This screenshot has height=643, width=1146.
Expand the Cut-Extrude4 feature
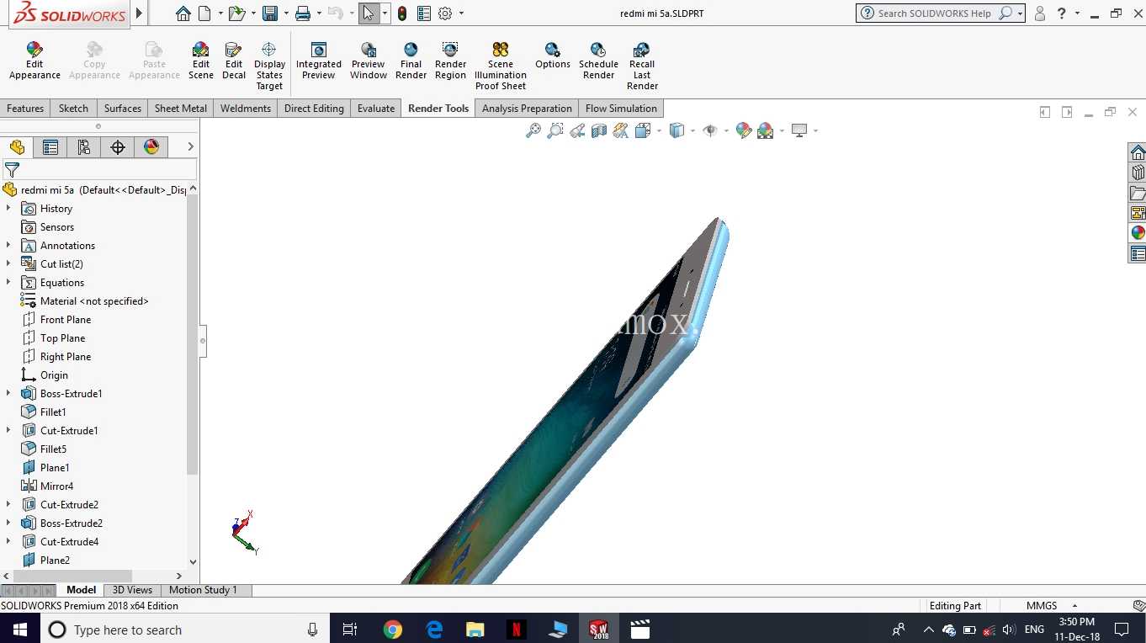[8, 541]
